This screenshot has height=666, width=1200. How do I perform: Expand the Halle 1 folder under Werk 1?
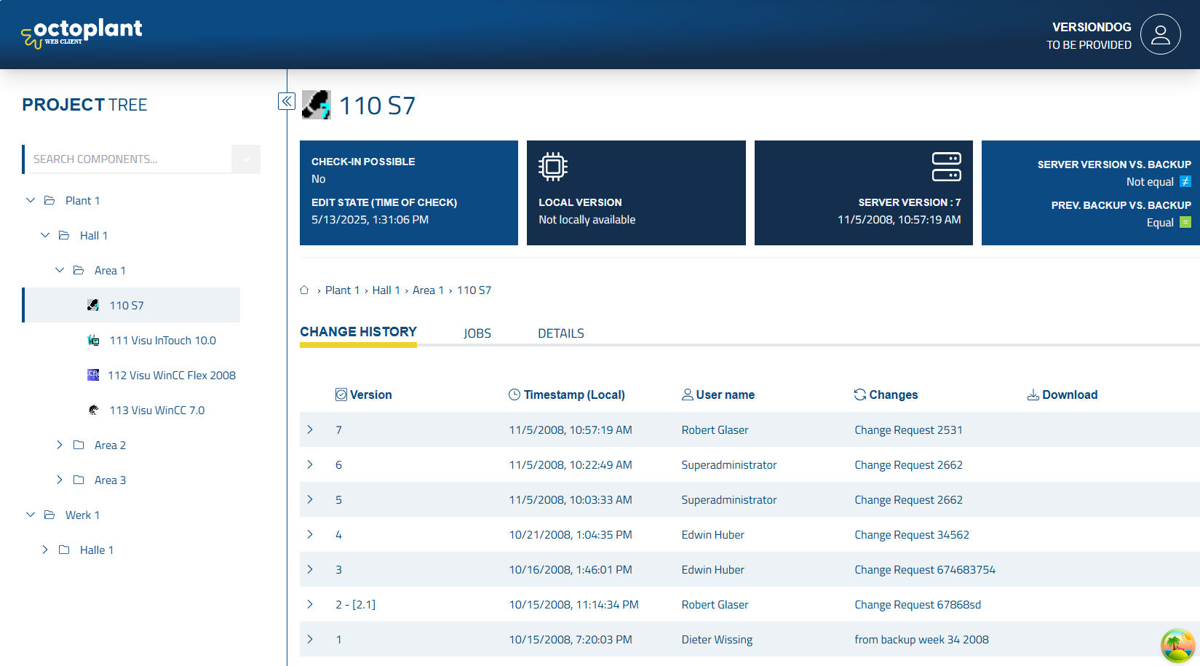point(45,550)
